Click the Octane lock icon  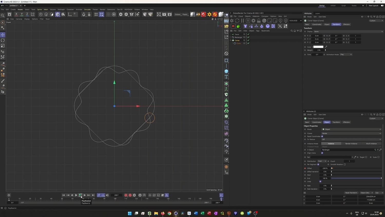point(259,21)
